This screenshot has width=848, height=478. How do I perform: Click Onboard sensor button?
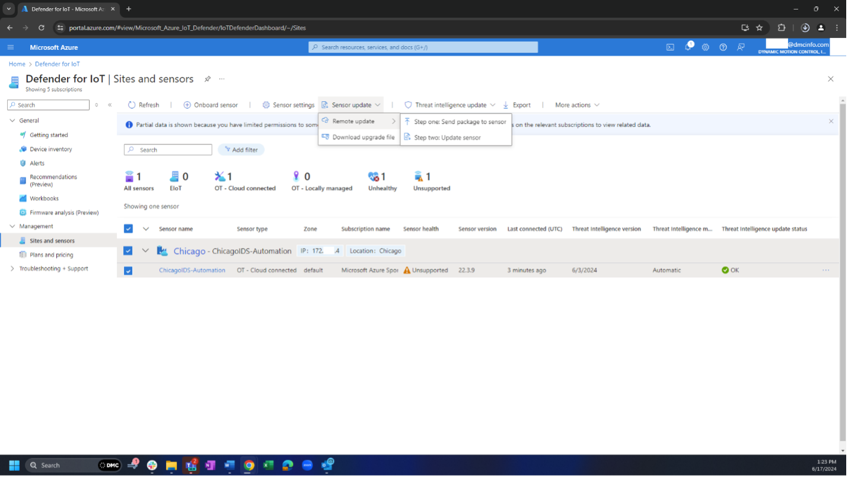click(x=211, y=105)
